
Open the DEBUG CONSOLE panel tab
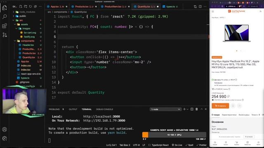(x=104, y=109)
